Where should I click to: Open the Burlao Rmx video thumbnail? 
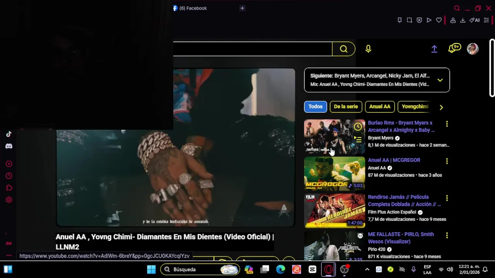(x=335, y=136)
